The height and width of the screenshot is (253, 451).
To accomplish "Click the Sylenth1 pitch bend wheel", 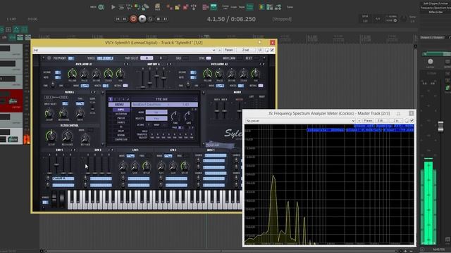I will (x=54, y=198).
